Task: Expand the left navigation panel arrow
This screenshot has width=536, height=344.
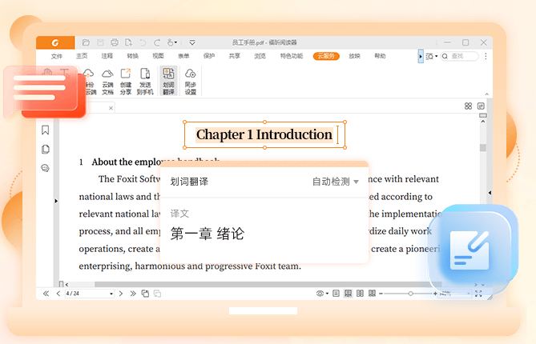Action: 56,201
